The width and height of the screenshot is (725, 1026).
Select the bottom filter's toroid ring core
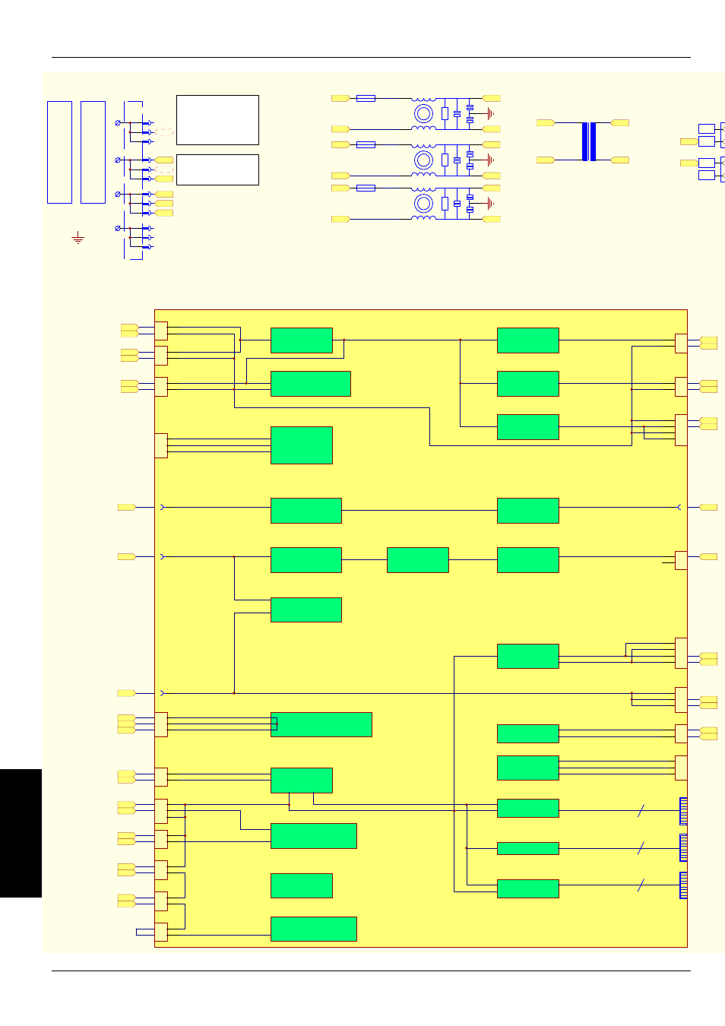[x=423, y=203]
